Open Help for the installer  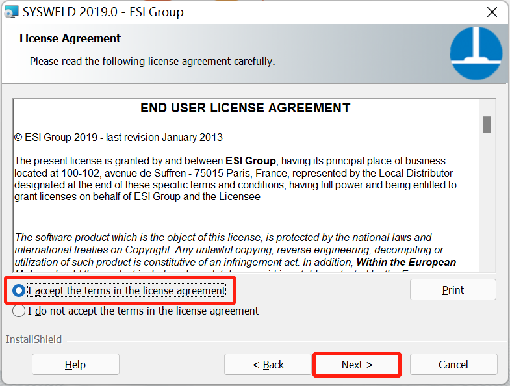[75, 365]
